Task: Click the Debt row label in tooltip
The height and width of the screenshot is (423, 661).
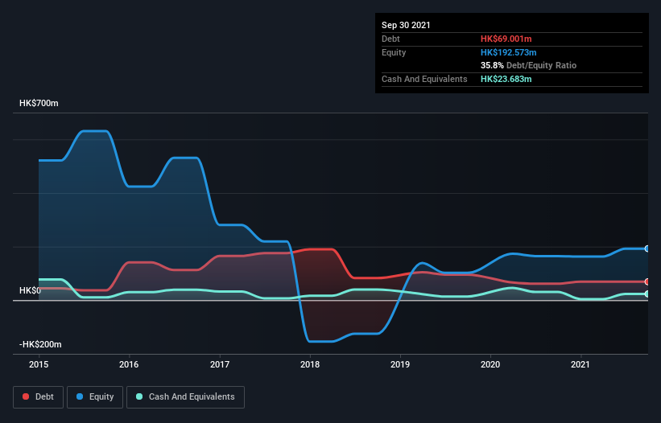Action: [390, 39]
